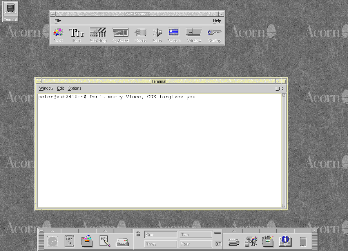Click the Terminal scrollbar up arrow
The image size is (348, 251).
(284, 95)
